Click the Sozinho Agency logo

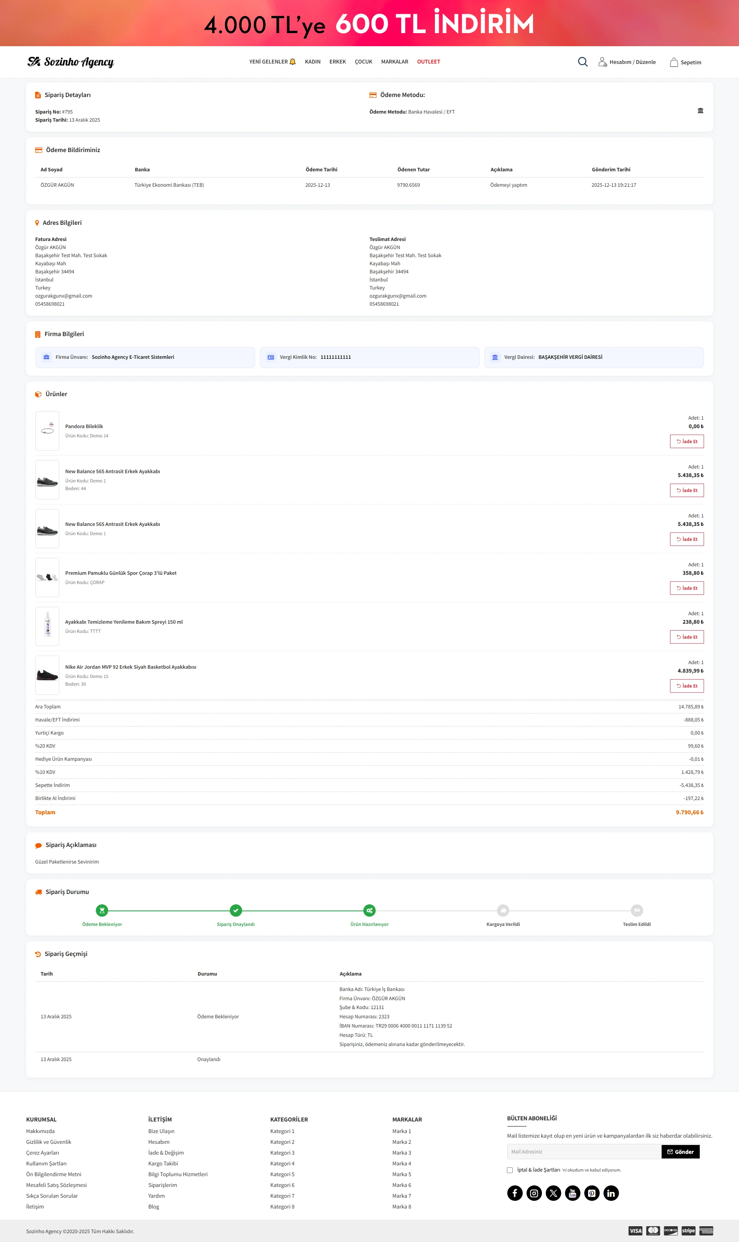71,62
